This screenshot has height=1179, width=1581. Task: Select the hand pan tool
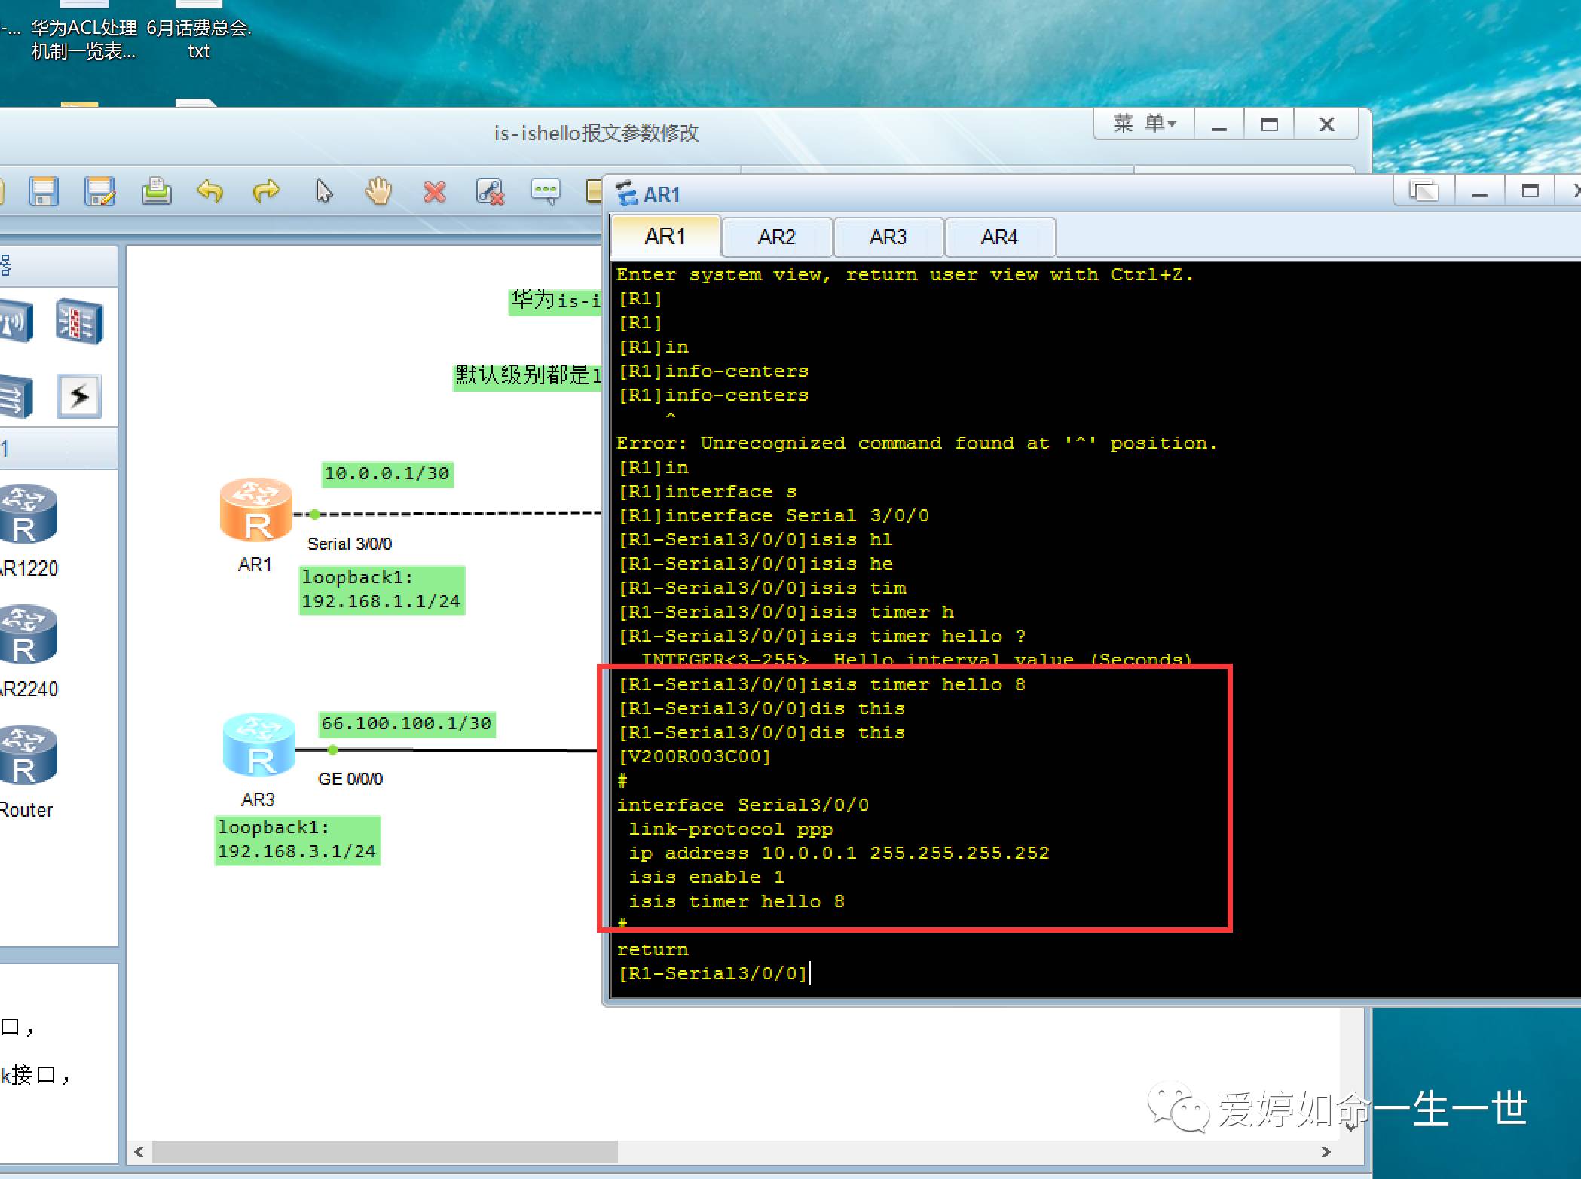click(378, 192)
